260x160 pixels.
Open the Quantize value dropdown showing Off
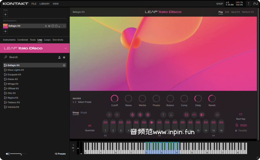click(x=89, y=126)
